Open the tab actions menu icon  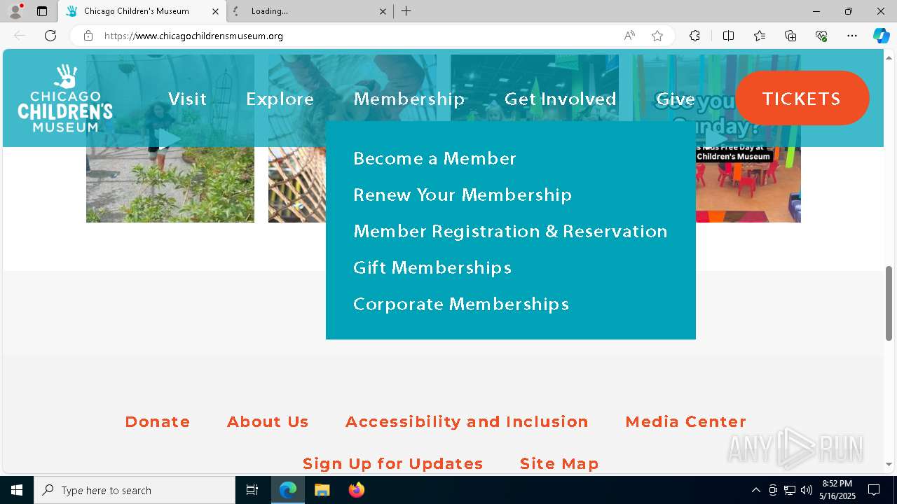click(42, 11)
